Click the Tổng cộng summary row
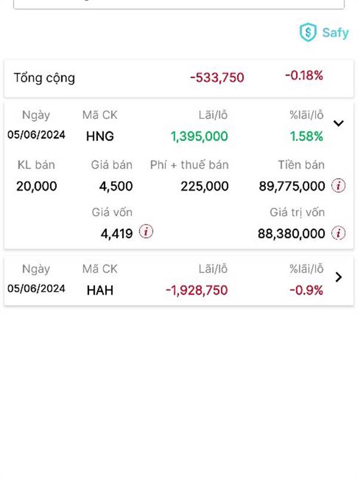Screen dimensions: 358x478 click(179, 78)
